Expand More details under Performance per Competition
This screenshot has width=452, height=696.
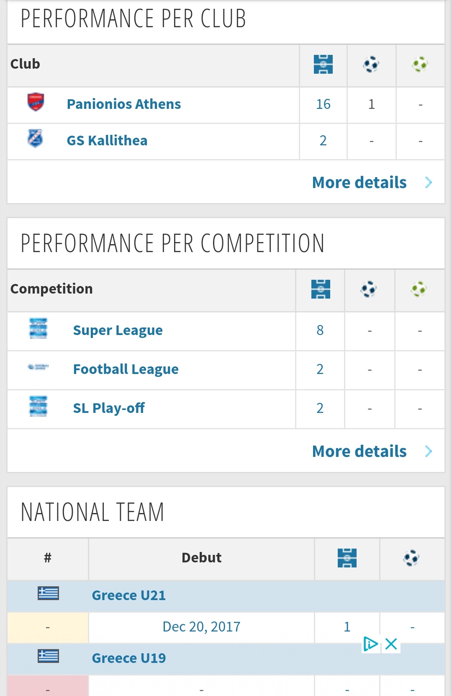tap(360, 451)
